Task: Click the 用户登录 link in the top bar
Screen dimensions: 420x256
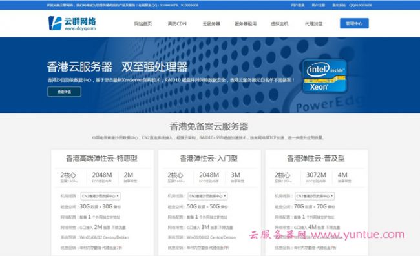Action: [298, 5]
